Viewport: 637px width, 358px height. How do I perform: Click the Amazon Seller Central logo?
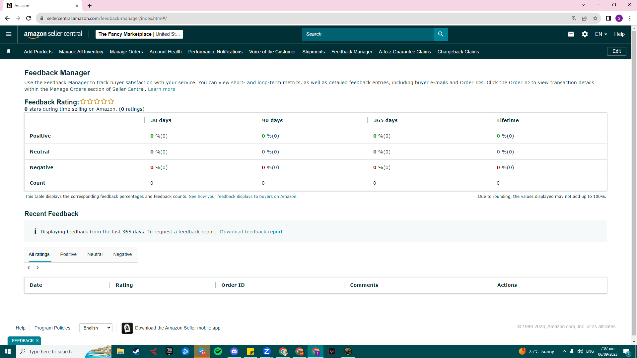click(x=53, y=34)
